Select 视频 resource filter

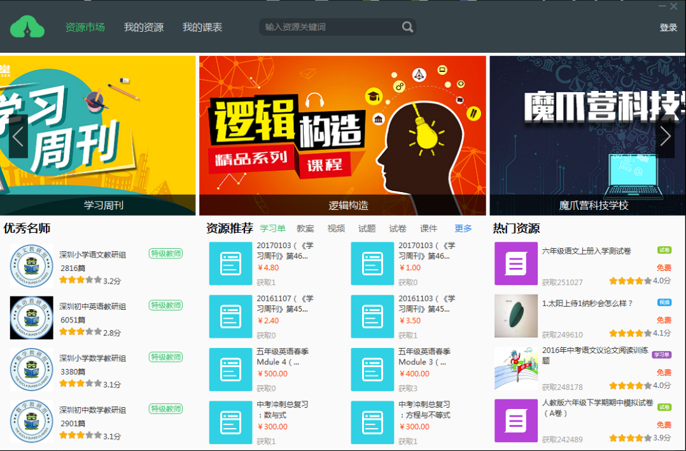click(336, 228)
